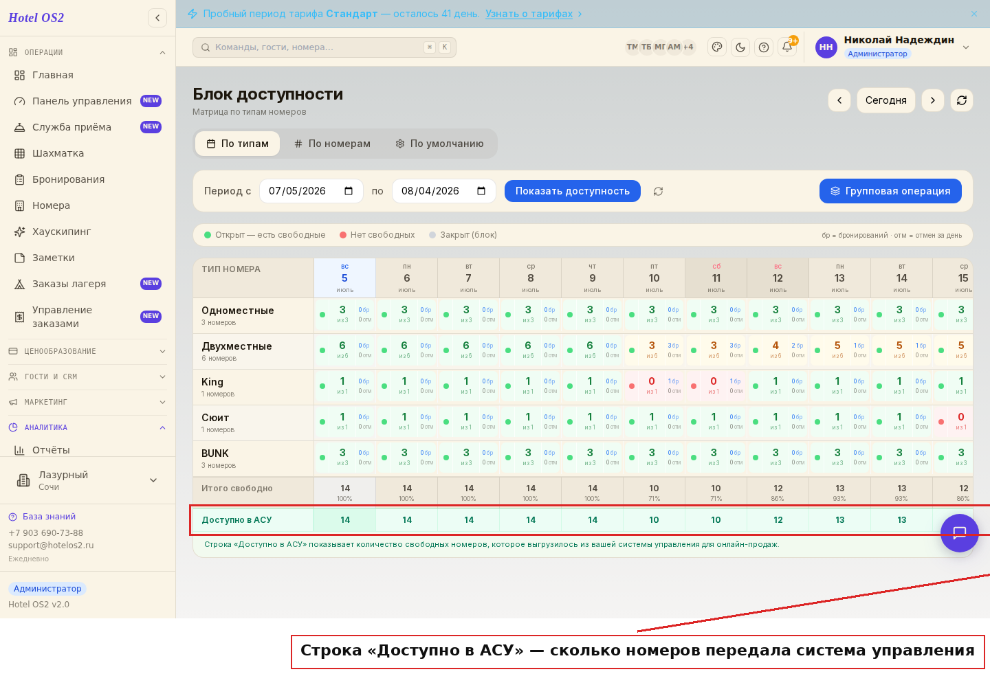The image size is (990, 685).
Task: Click the +4 extra users avatar
Action: tap(688, 47)
